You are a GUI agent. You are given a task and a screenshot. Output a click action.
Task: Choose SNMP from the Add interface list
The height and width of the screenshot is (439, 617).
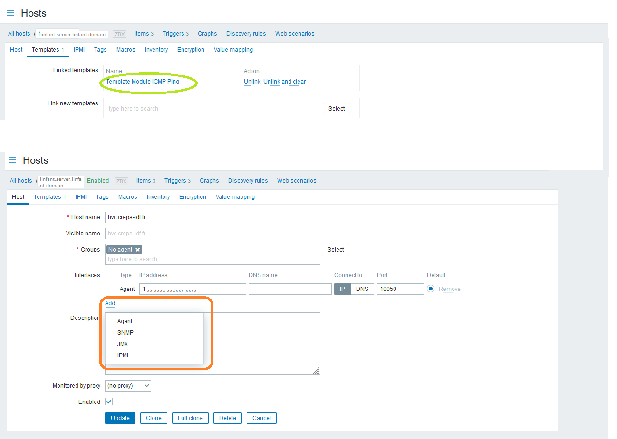(x=125, y=333)
